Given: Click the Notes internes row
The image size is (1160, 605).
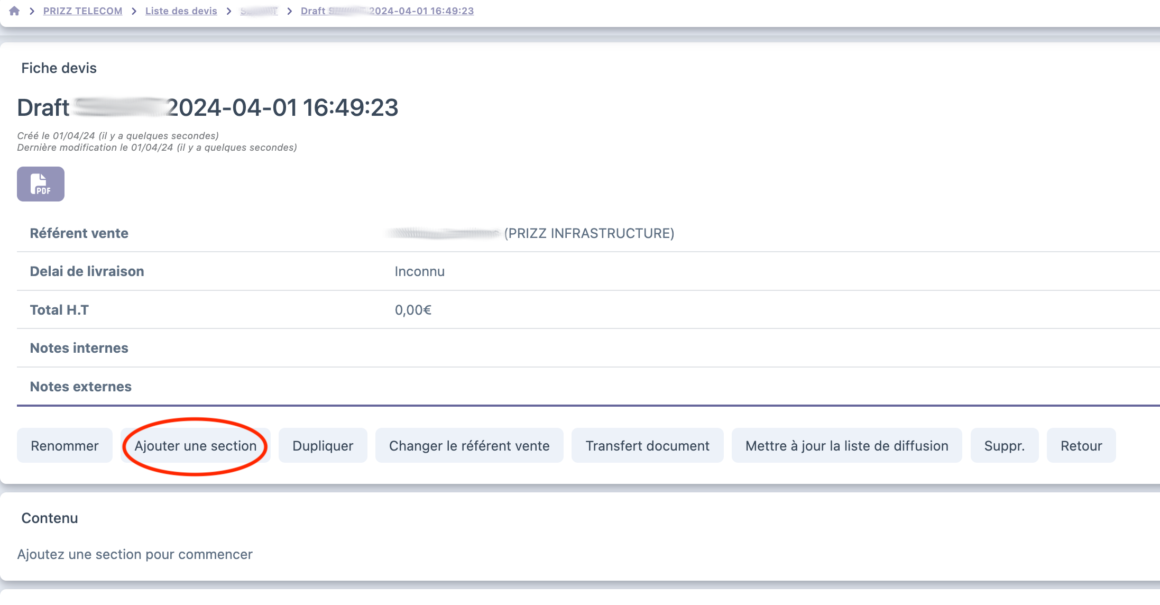Looking at the screenshot, I should pyautogui.click(x=79, y=348).
